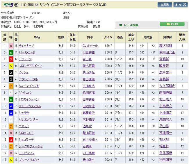Image resolution: width=189 pixels, height=164 pixels.
Task: Select trainer 中内田充正 link
Action: pos(167,52)
